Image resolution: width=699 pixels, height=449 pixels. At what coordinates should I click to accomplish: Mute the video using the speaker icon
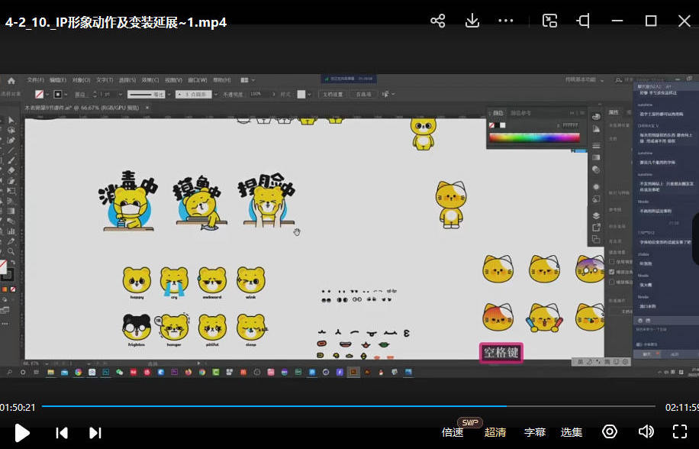(646, 432)
